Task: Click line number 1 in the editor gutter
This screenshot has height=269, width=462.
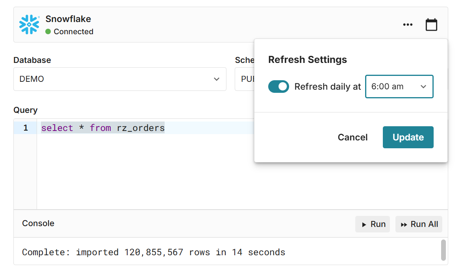Action: click(x=26, y=128)
